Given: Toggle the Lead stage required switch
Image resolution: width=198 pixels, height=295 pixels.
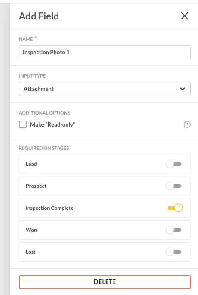Looking at the screenshot, I should [x=174, y=164].
